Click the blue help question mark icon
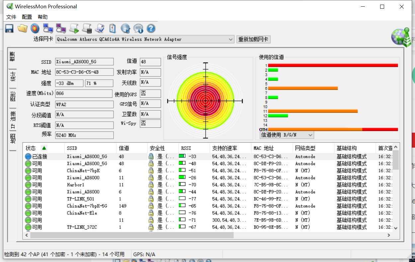 tap(151, 29)
